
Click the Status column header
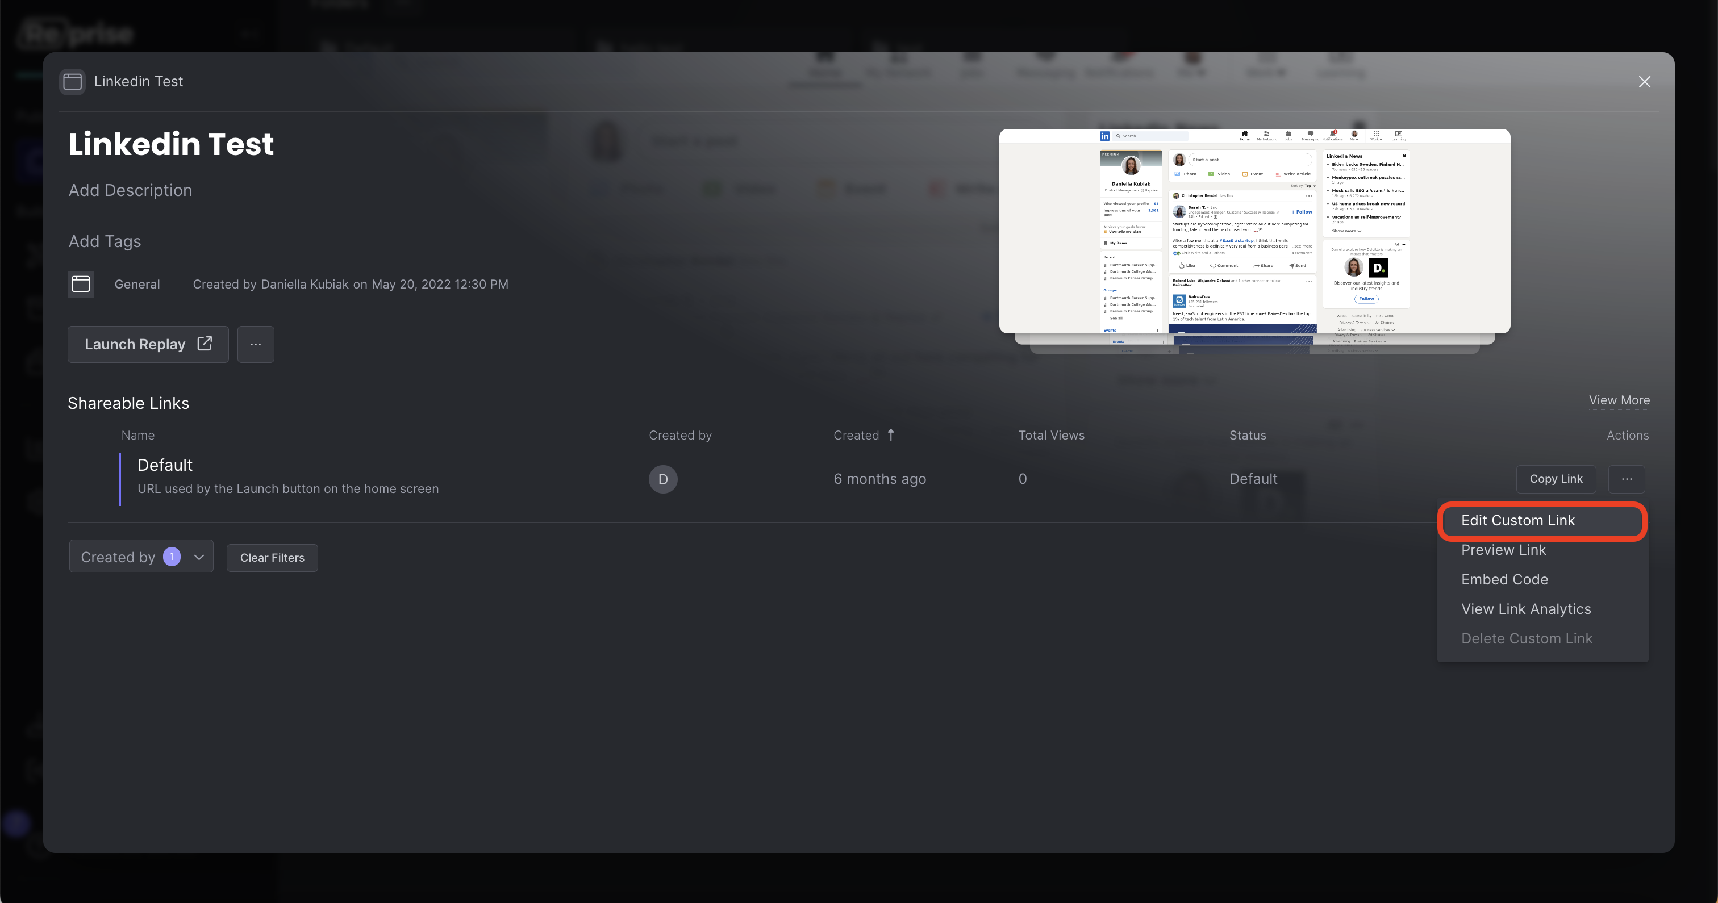1247,435
